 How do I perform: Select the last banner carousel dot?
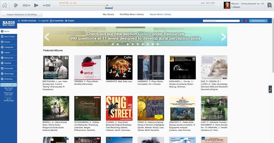point(158,44)
